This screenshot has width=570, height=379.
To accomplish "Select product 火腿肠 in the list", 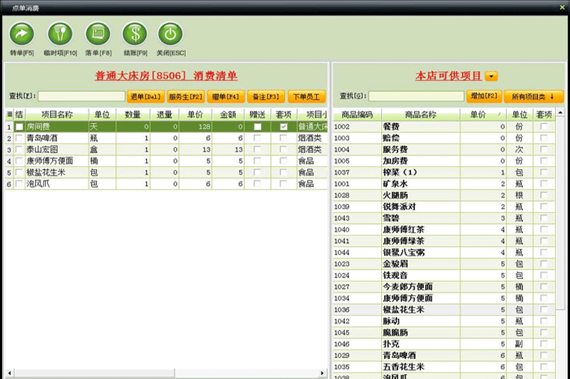I will 444,195.
